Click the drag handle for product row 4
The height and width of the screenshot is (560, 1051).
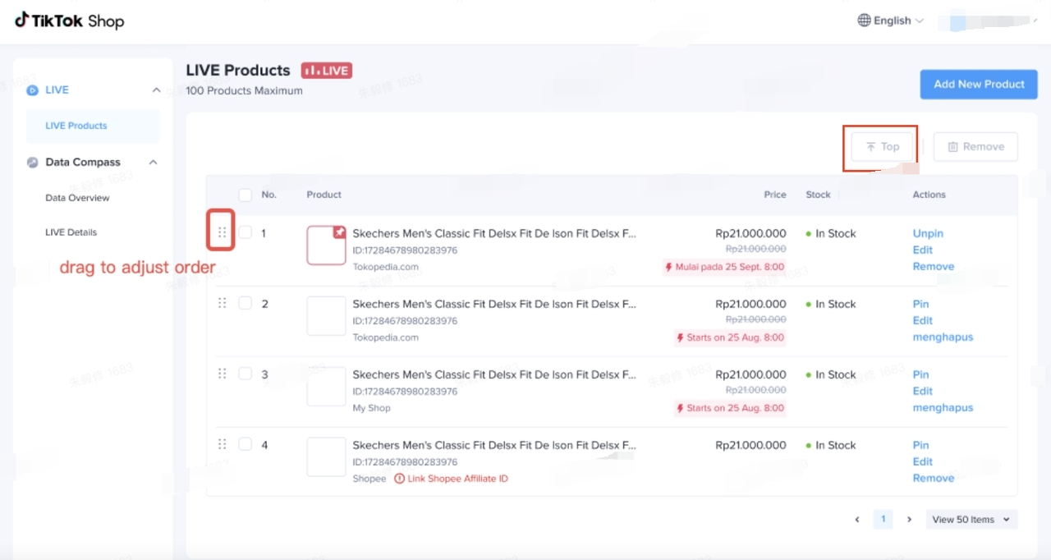point(222,444)
